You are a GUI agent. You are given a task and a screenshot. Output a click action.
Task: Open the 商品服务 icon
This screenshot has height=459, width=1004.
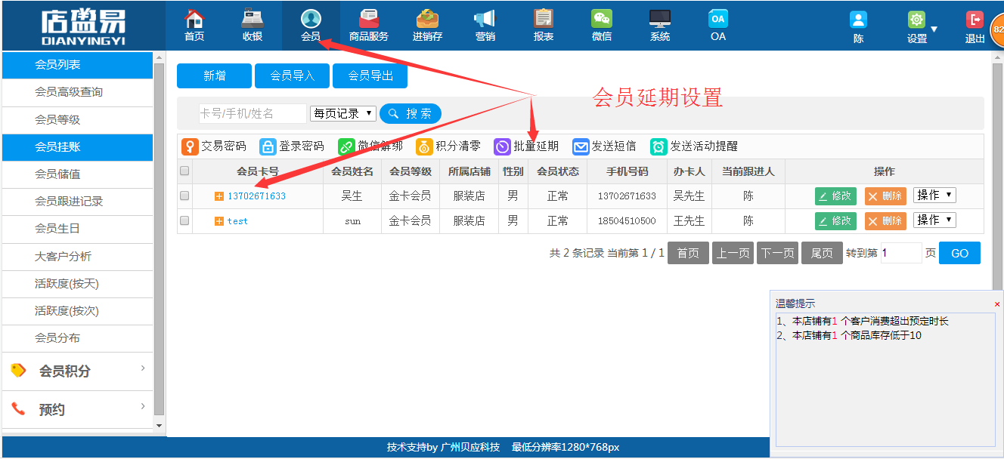(x=369, y=19)
